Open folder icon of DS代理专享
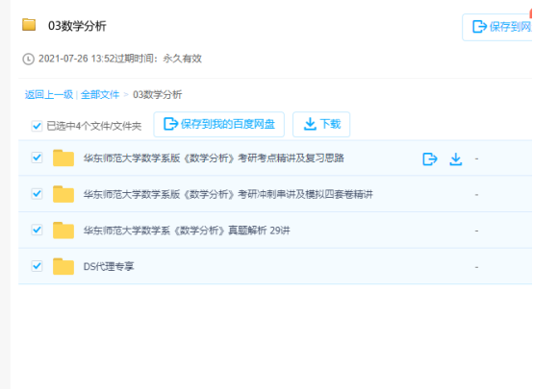Screen dimensions: 533x389 [x=63, y=266]
